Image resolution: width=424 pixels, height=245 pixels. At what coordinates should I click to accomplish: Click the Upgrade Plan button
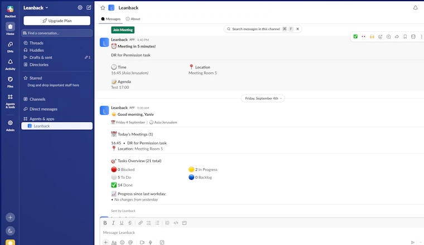57,21
